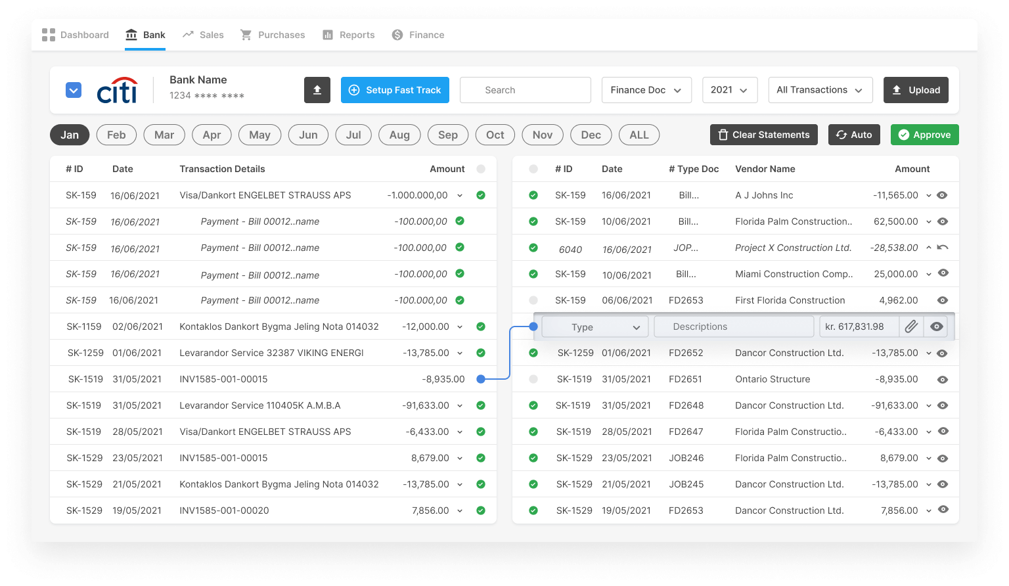This screenshot has width=1009, height=586.
Task: Click the blue connector dot on INV1585-001-00015
Action: click(x=481, y=379)
